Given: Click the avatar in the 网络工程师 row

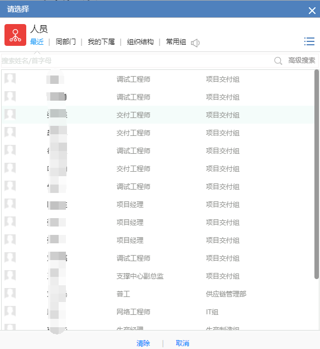Looking at the screenshot, I should click(10, 312).
